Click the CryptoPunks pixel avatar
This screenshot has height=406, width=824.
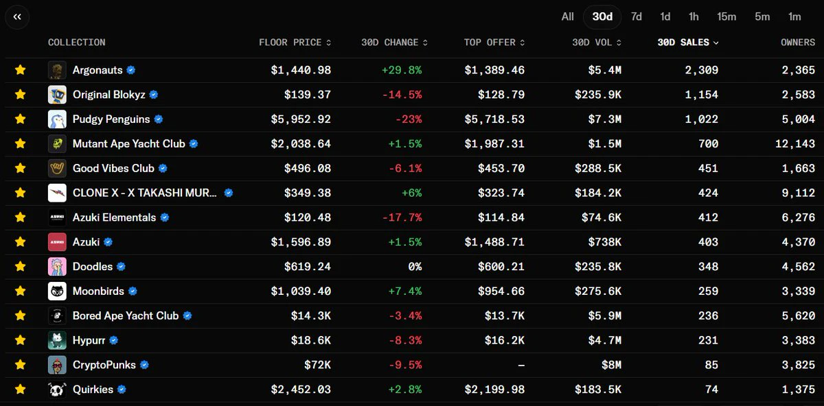point(57,365)
